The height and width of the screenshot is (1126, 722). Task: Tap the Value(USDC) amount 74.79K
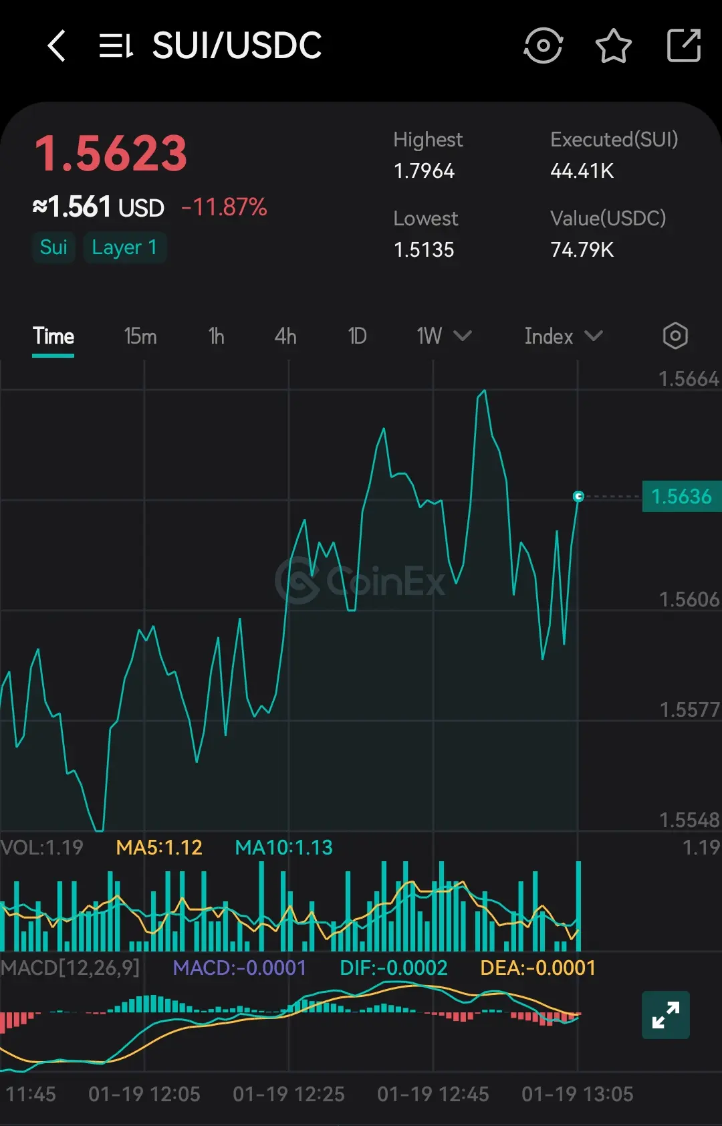pos(582,250)
